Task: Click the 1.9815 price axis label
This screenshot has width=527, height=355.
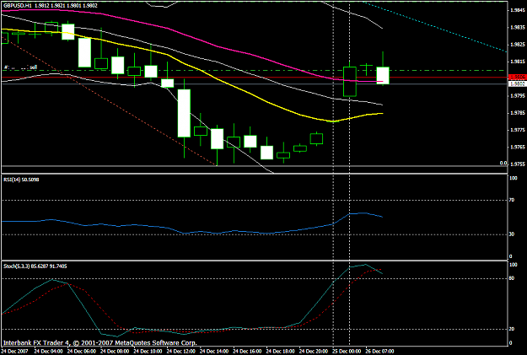Action: pos(518,62)
